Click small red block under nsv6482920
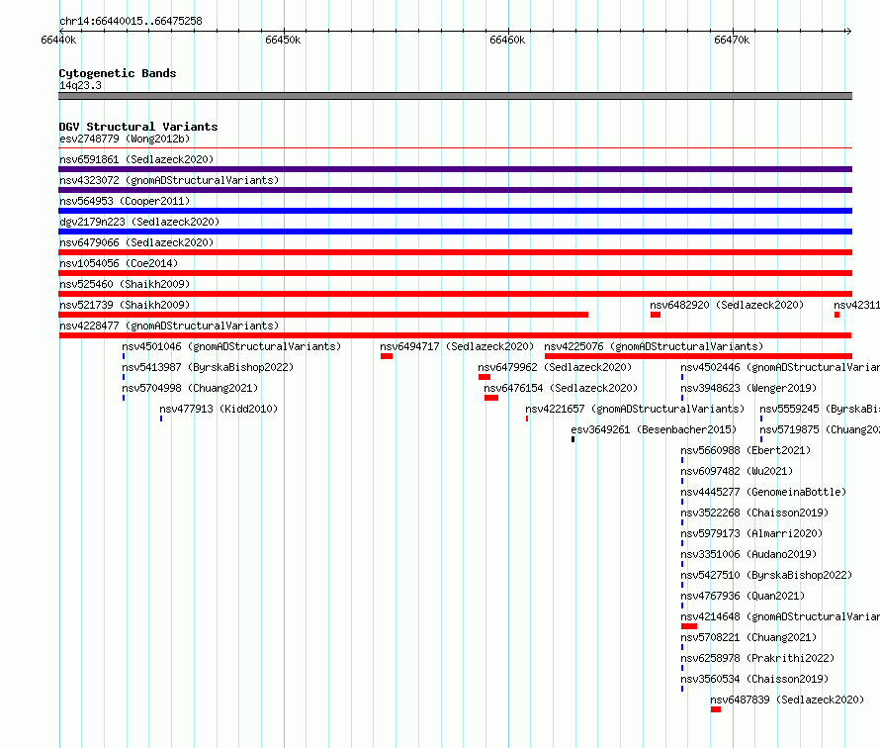 coord(656,315)
